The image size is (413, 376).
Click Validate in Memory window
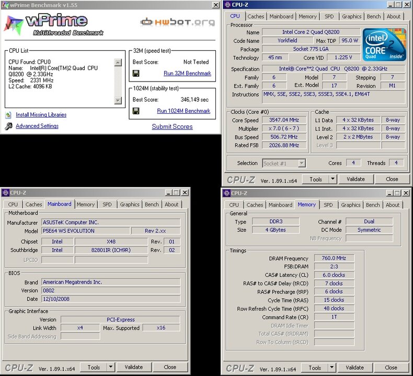pyautogui.click(x=354, y=367)
